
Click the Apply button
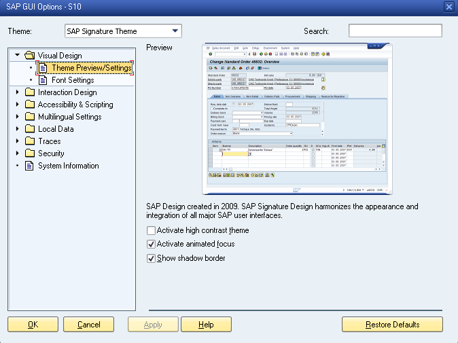[153, 325]
